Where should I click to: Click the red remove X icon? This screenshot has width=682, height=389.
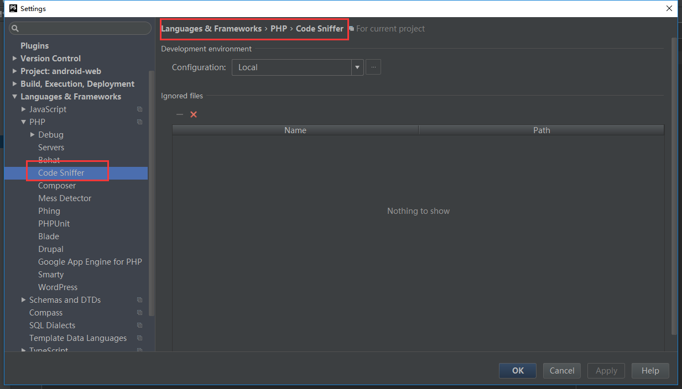coord(194,114)
